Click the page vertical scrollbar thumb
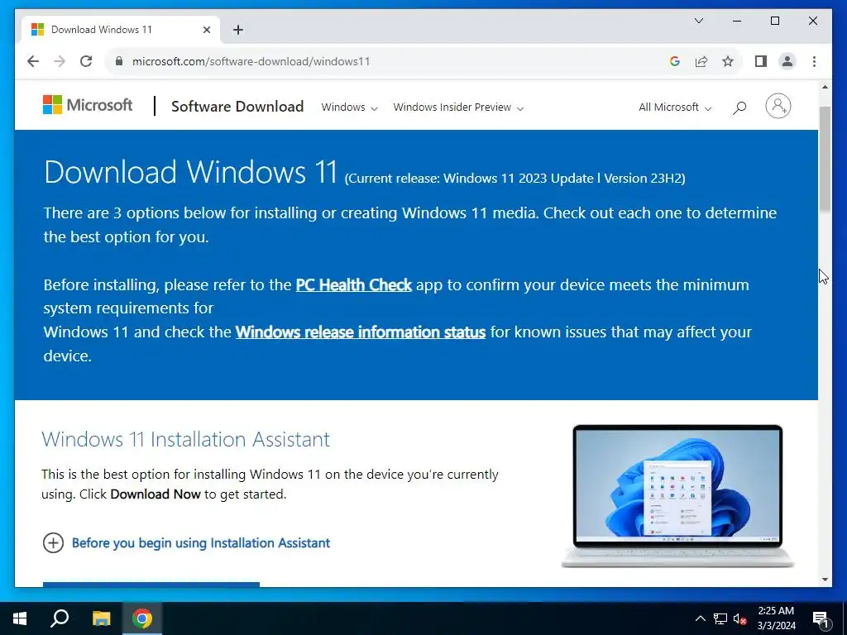847x635 pixels. (x=825, y=160)
